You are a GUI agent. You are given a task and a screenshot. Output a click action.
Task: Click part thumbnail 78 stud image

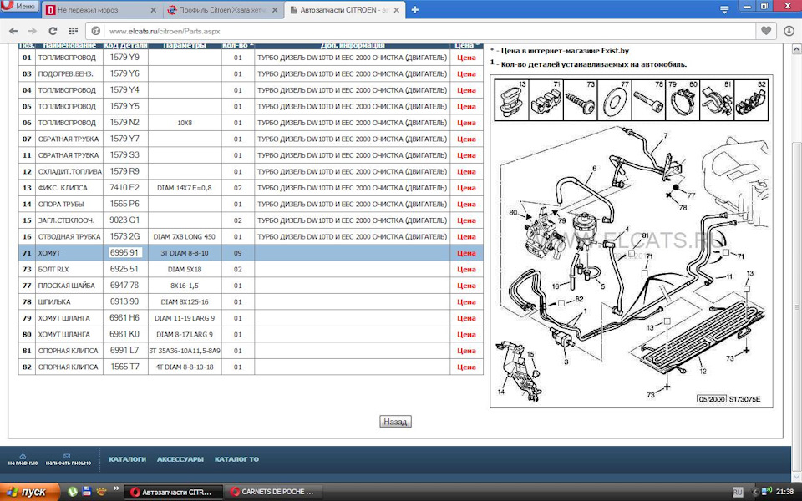click(x=648, y=100)
